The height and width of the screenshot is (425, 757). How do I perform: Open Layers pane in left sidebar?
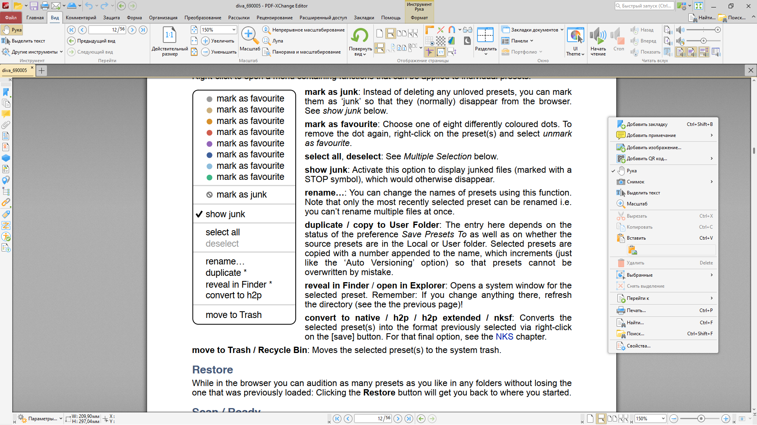click(x=6, y=158)
